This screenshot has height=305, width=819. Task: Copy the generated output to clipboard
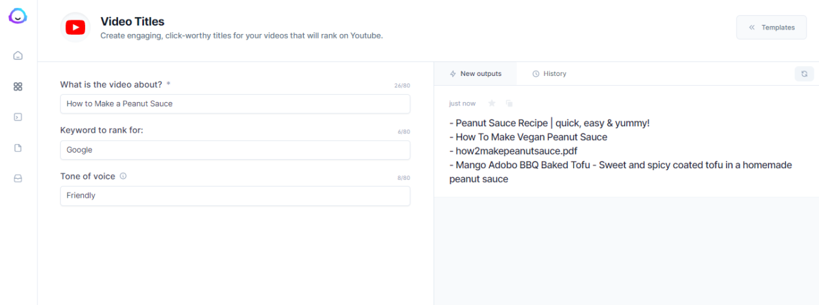pos(509,103)
